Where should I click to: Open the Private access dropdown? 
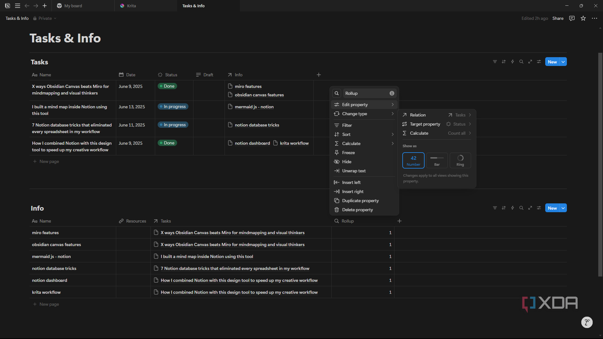click(x=45, y=18)
